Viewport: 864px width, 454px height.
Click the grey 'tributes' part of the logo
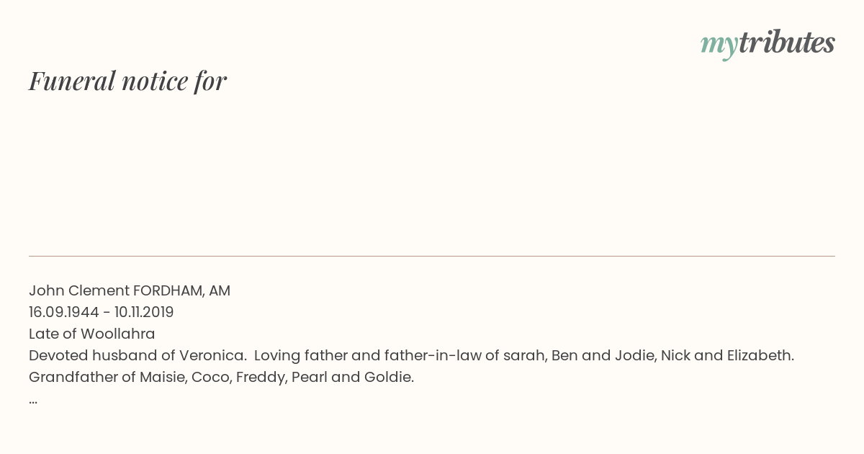tap(786, 43)
